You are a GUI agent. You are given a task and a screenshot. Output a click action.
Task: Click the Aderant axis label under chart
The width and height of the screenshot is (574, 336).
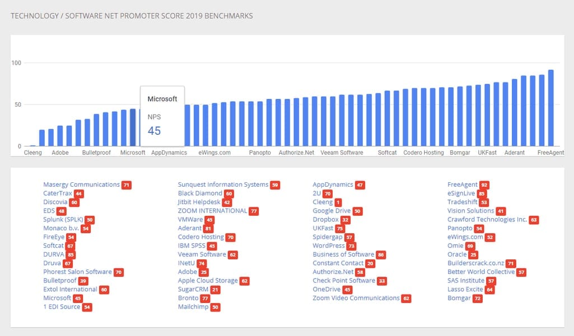[514, 153]
